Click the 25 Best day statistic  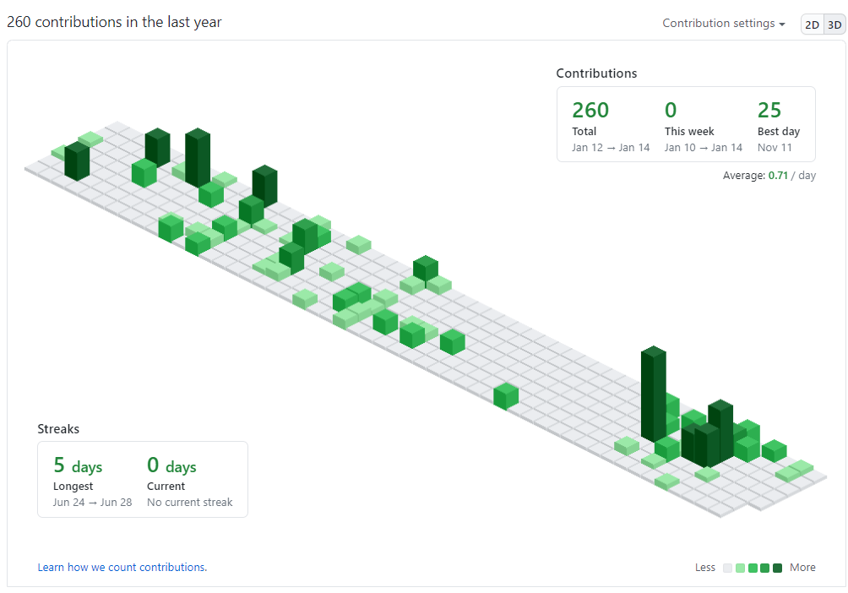click(x=769, y=111)
